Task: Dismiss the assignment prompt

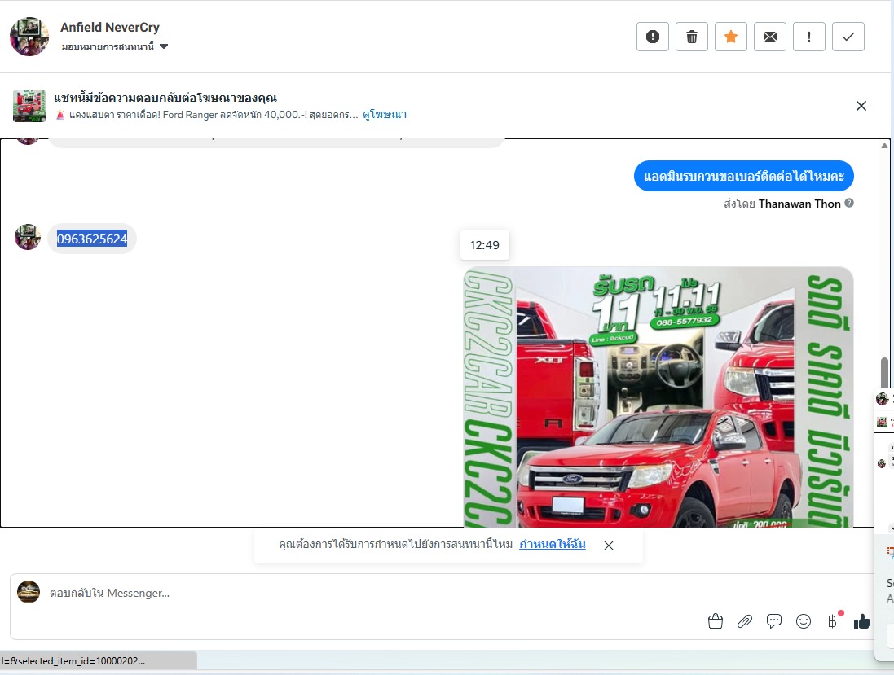Action: (609, 545)
